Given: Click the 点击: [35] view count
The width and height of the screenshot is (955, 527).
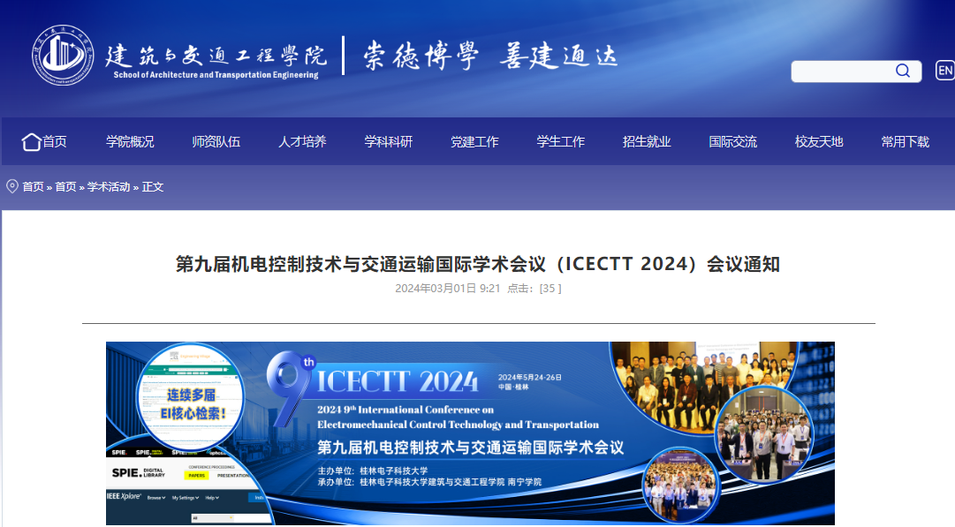Looking at the screenshot, I should pyautogui.click(x=534, y=289).
